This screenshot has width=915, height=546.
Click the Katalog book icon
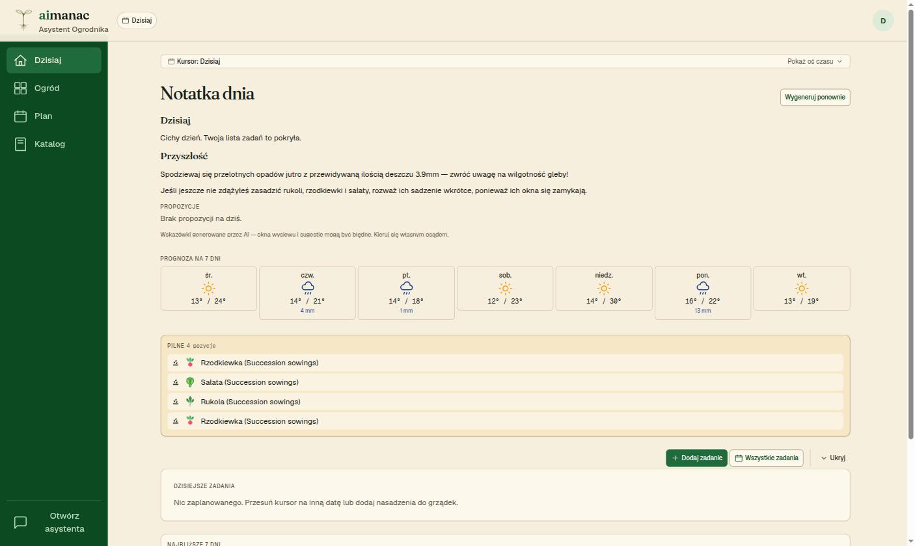pyautogui.click(x=21, y=144)
